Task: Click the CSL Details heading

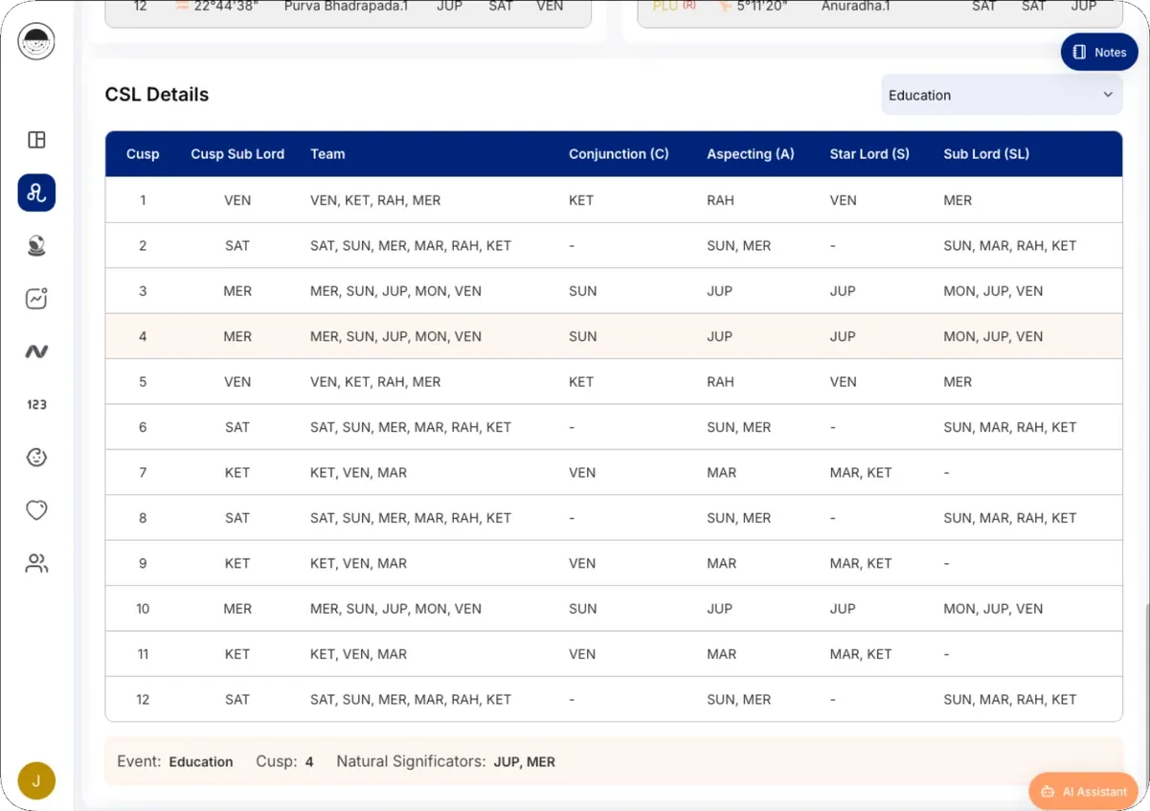Action: point(157,95)
